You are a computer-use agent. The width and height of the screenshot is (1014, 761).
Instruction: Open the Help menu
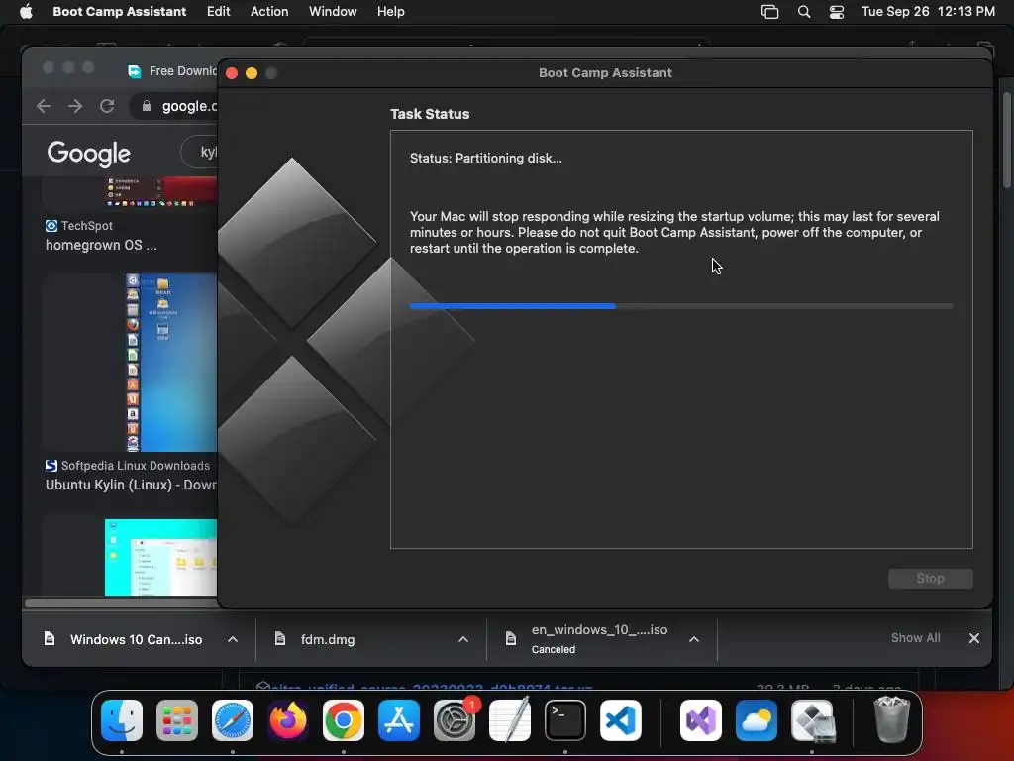[x=390, y=12]
